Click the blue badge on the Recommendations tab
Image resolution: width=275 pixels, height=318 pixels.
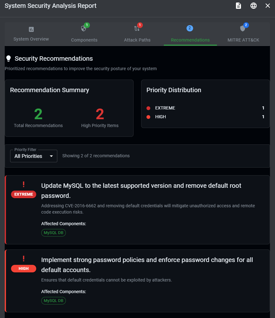tap(190, 28)
